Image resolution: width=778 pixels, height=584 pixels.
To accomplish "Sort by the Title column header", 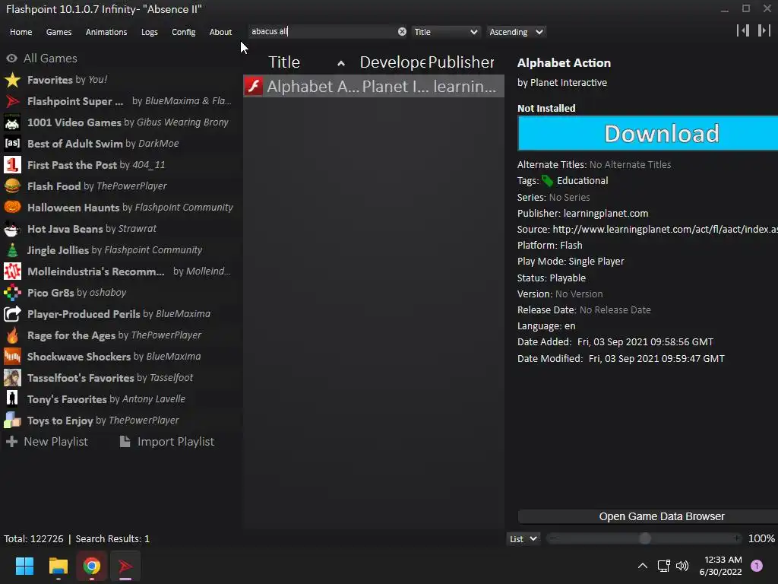I will pos(306,62).
